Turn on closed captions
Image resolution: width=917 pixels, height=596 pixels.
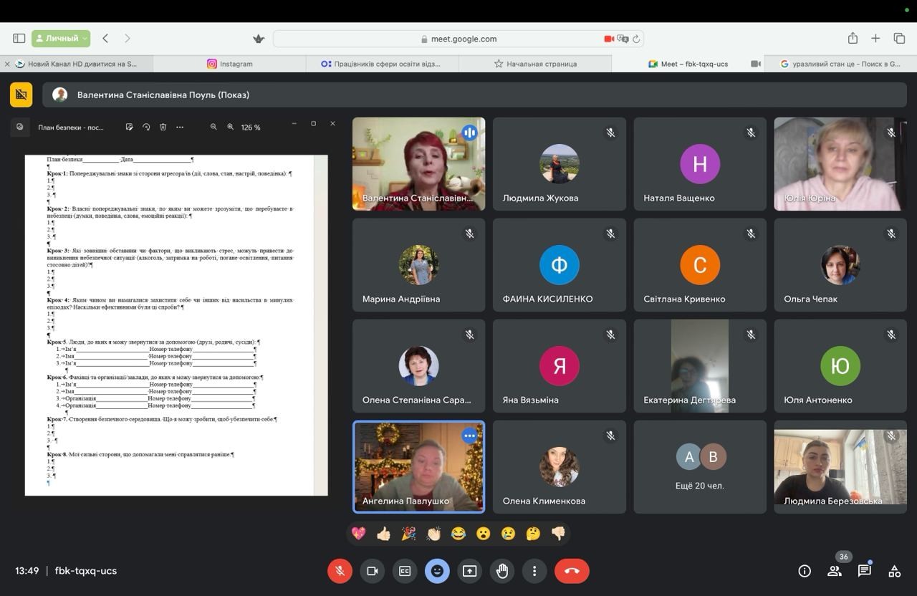[405, 571]
